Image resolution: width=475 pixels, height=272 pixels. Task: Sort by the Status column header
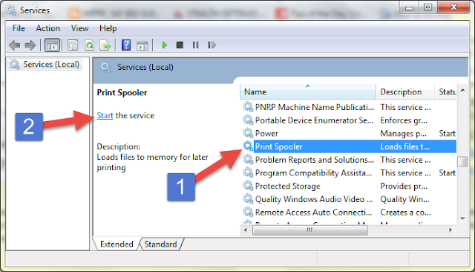(445, 92)
